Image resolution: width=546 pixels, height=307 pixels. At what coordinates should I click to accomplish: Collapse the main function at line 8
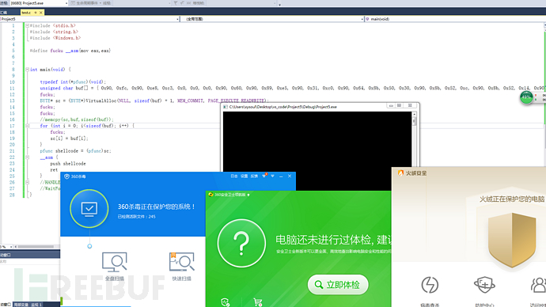coord(27,70)
